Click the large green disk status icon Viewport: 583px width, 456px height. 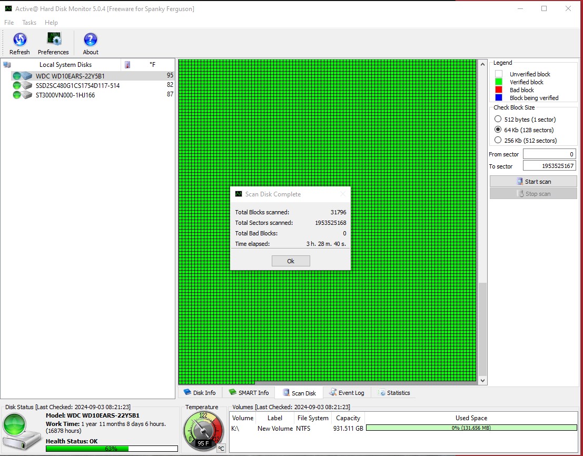point(22,431)
